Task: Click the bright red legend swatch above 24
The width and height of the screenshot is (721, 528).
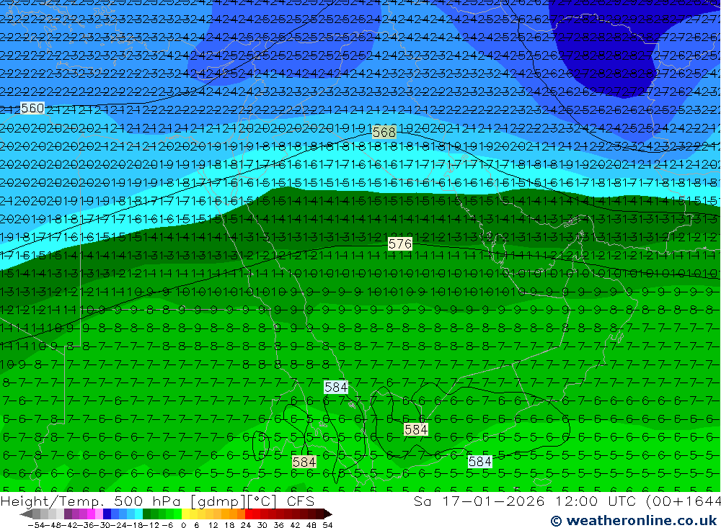Action: coord(249,514)
